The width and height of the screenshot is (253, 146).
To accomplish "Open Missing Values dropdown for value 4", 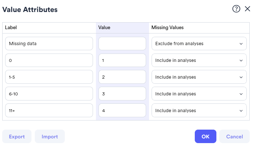I will [x=199, y=111].
